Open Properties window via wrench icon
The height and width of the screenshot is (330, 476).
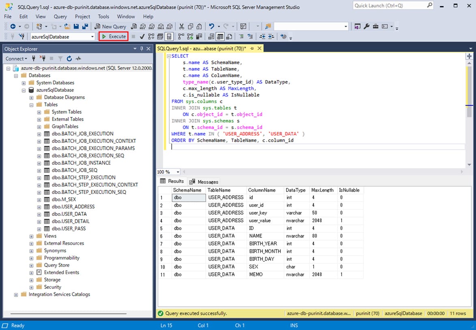coord(366,26)
